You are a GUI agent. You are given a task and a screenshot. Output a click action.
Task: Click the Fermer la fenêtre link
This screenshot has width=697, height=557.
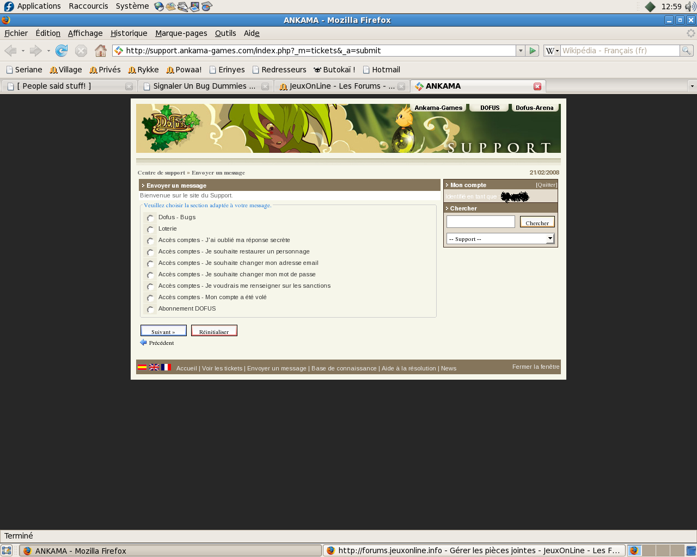coord(536,367)
